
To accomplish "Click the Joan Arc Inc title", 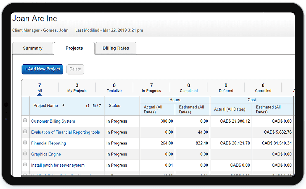I will (x=35, y=18).
